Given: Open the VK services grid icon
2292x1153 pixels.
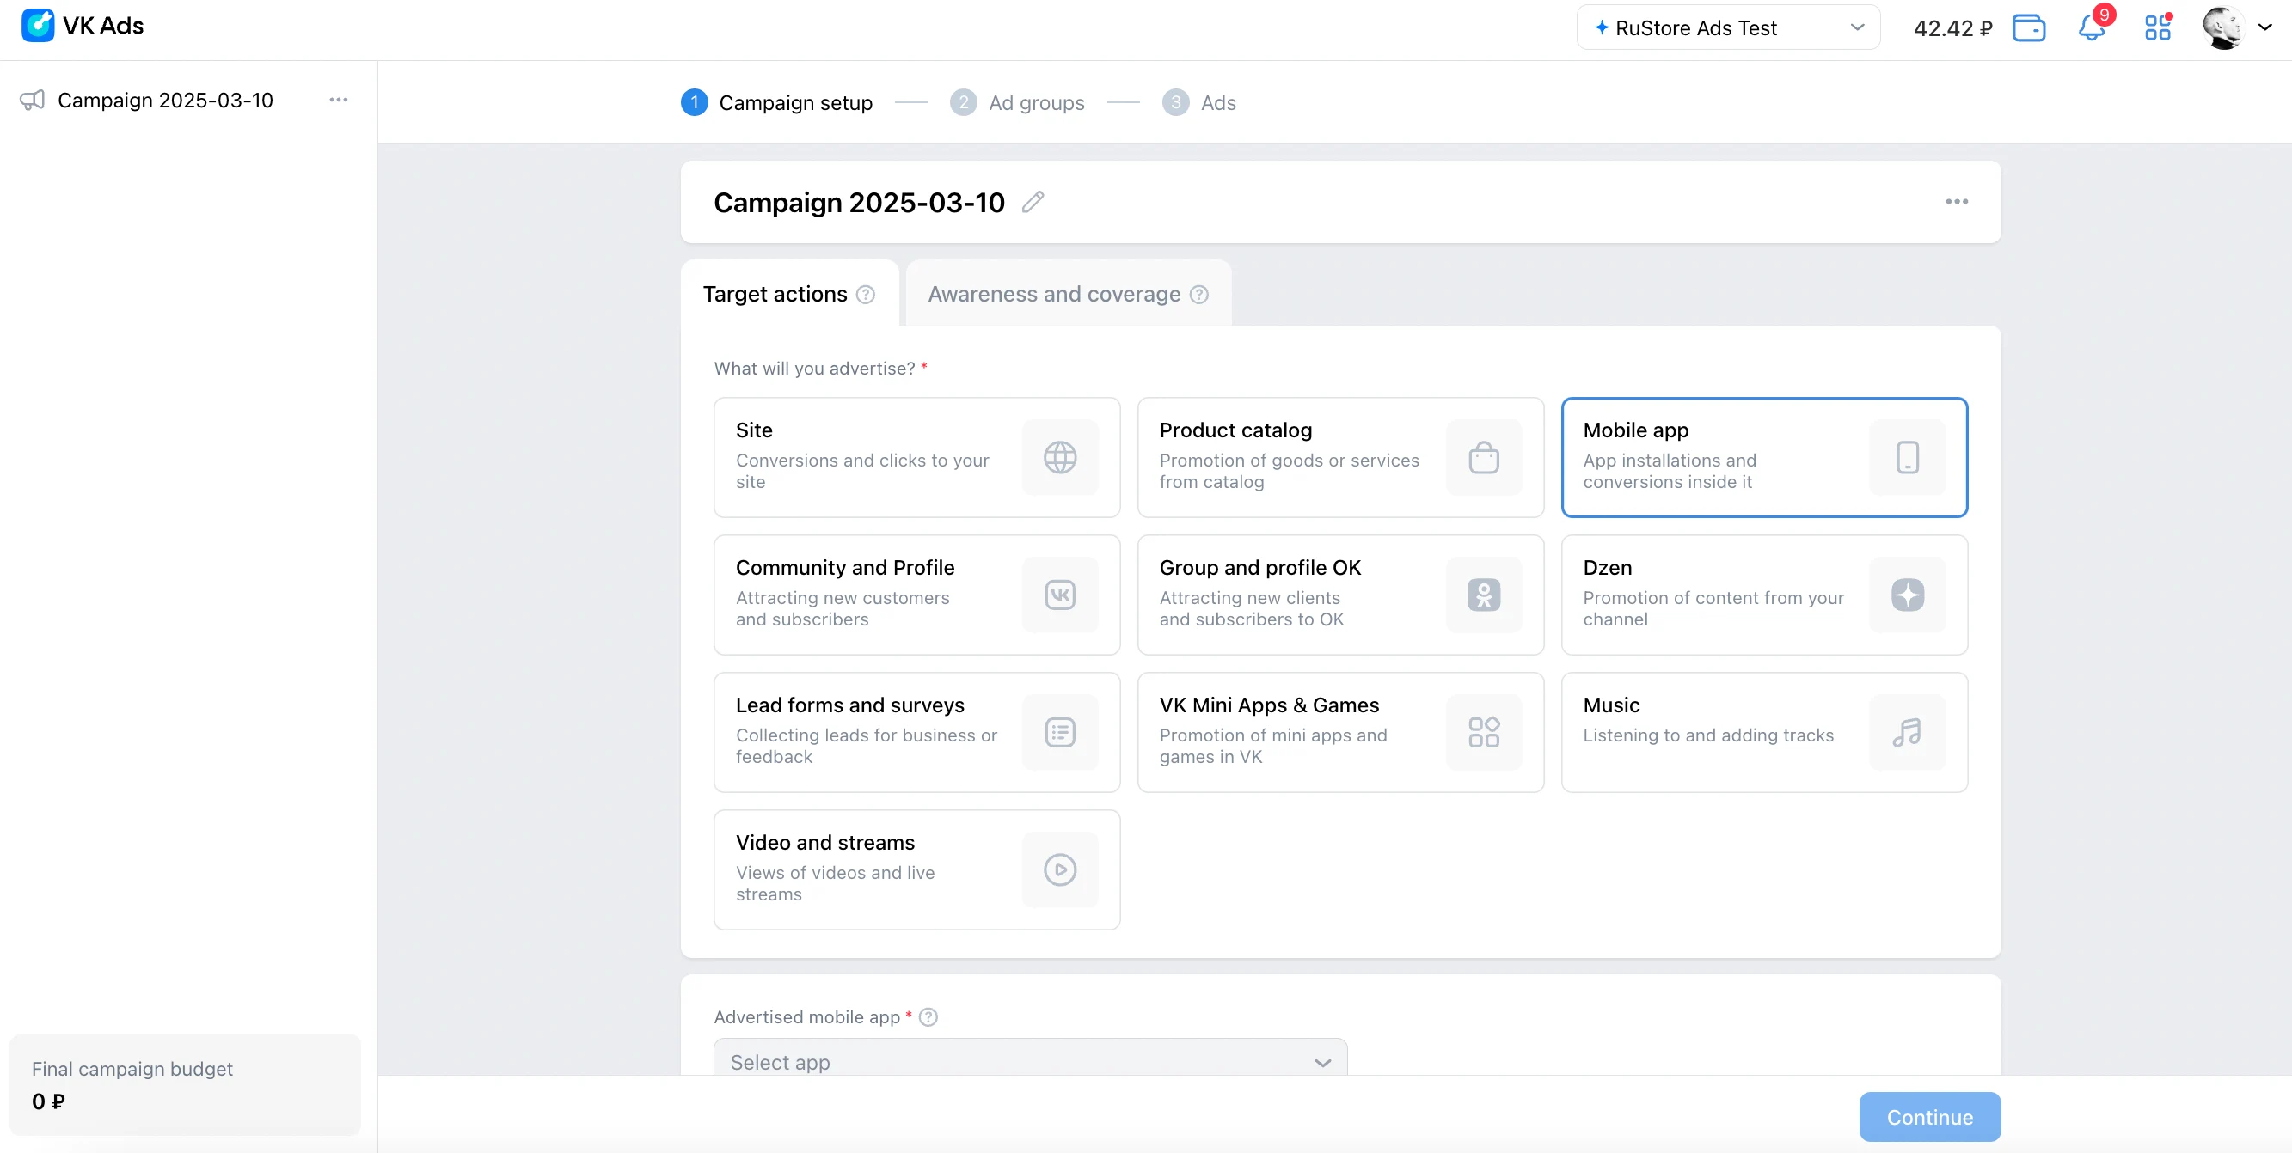Looking at the screenshot, I should (x=2158, y=28).
